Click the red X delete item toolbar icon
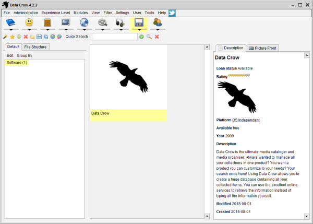The height and width of the screenshot is (224, 313). [26, 37]
